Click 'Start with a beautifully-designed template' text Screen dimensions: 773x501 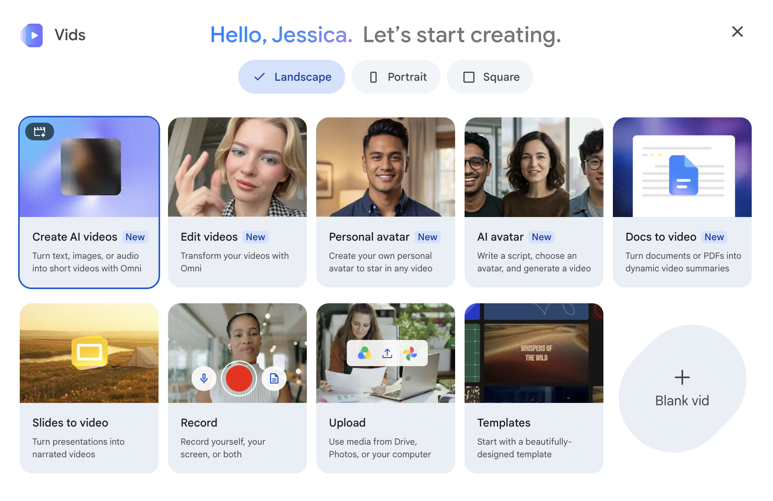coord(525,448)
